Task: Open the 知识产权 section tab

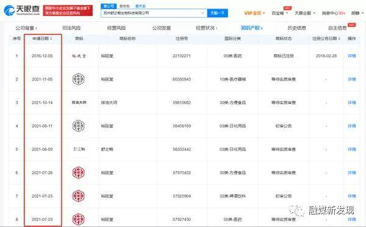Action: click(251, 28)
